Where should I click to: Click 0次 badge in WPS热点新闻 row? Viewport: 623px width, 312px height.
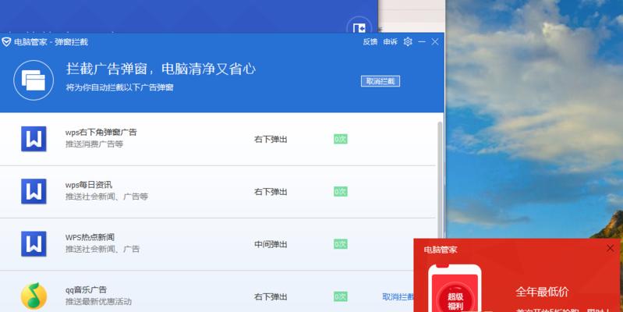point(341,244)
